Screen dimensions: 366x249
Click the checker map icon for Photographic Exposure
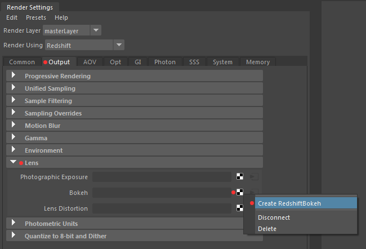240,176
